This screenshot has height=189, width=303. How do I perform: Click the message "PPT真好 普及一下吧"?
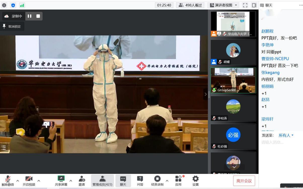coord(280,66)
